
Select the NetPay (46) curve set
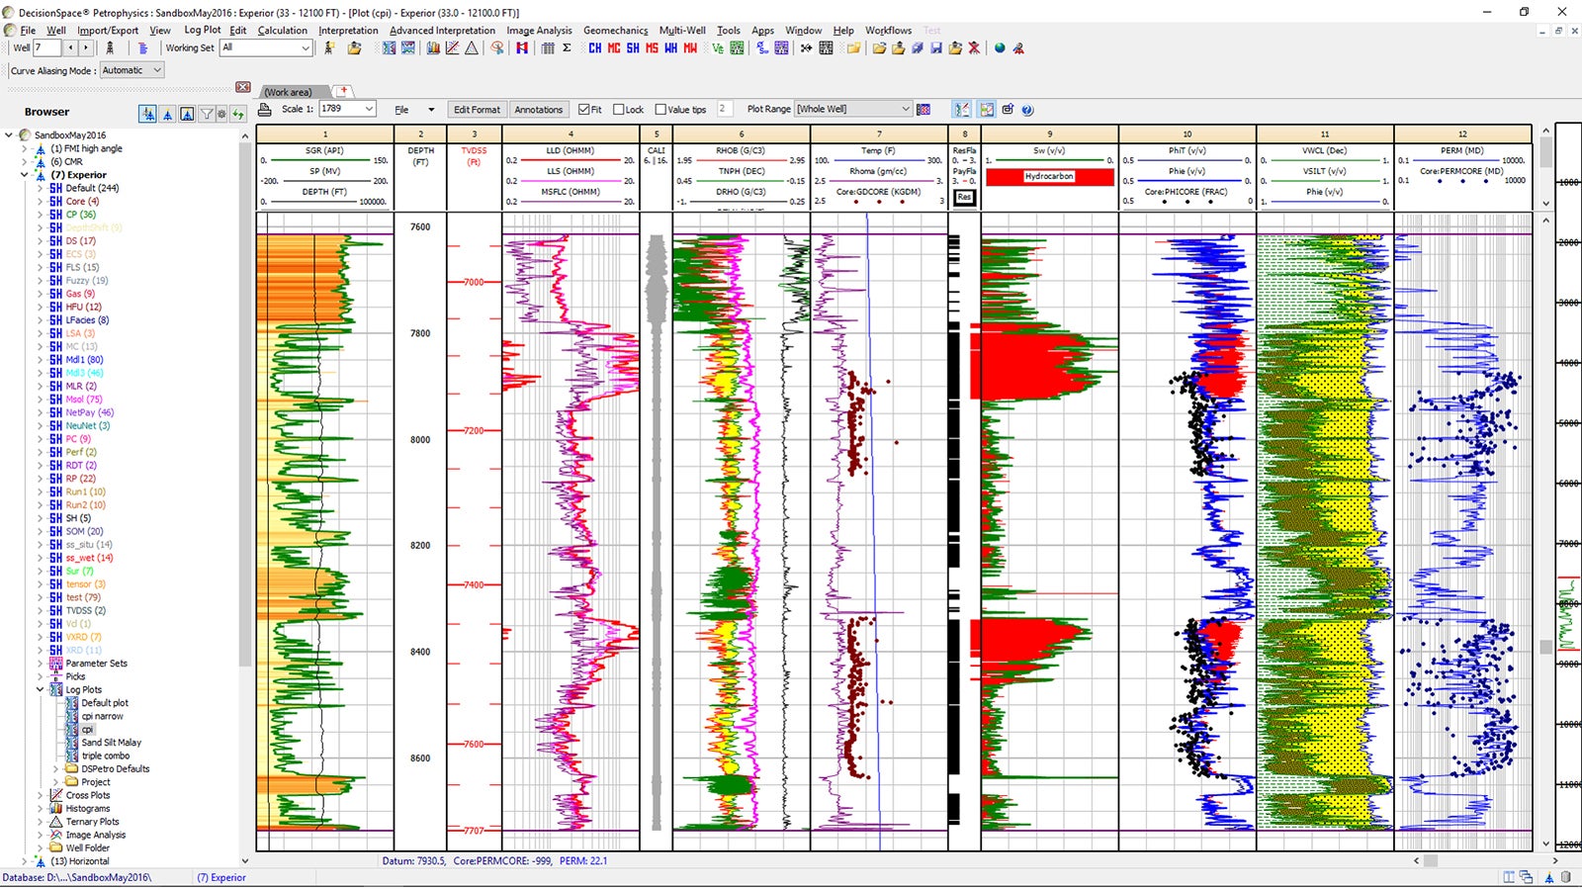pos(90,412)
